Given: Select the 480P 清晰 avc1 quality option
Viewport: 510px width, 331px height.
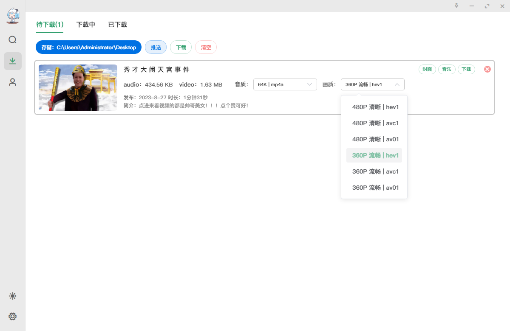Looking at the screenshot, I should (375, 123).
